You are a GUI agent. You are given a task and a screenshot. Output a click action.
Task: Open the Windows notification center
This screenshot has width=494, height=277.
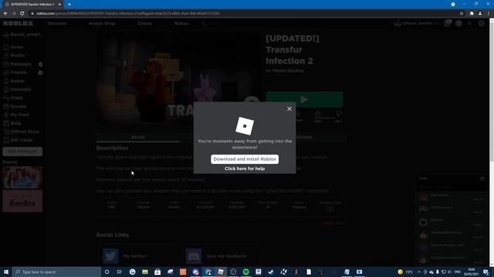(x=486, y=272)
